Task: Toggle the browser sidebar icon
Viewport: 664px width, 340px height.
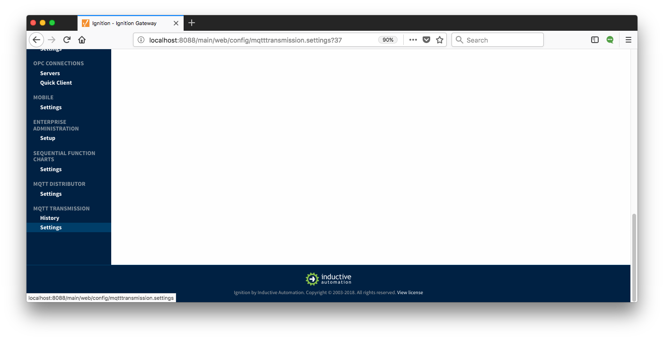Action: 595,40
